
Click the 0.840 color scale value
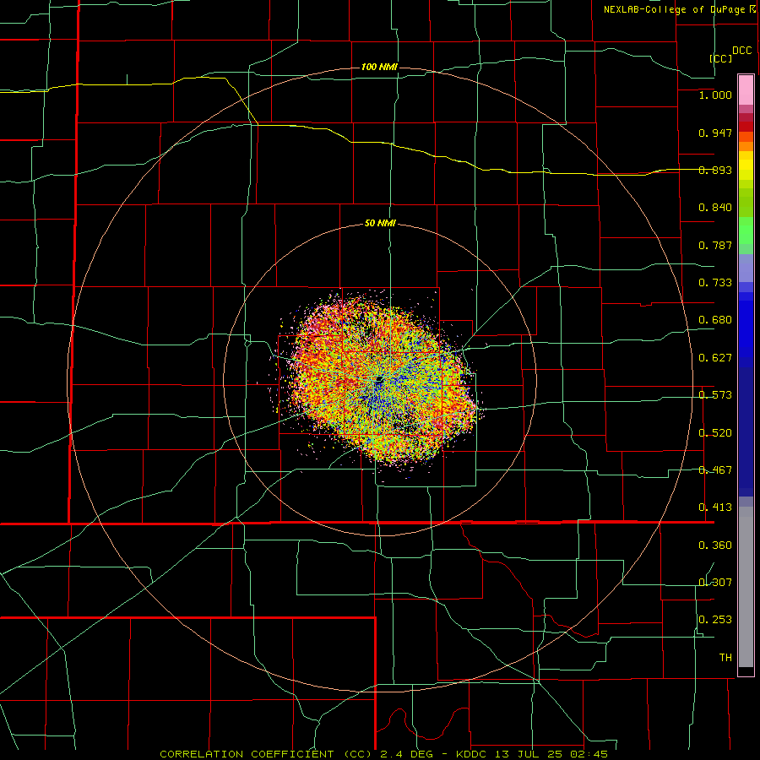point(715,208)
